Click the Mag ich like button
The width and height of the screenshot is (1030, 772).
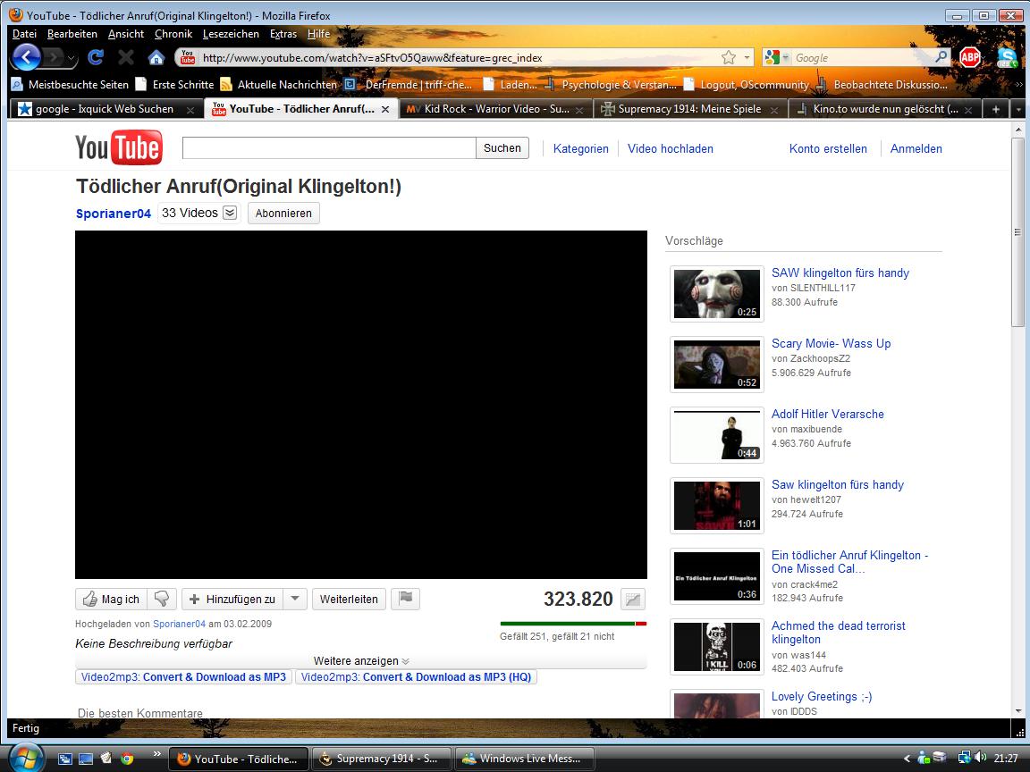[111, 599]
